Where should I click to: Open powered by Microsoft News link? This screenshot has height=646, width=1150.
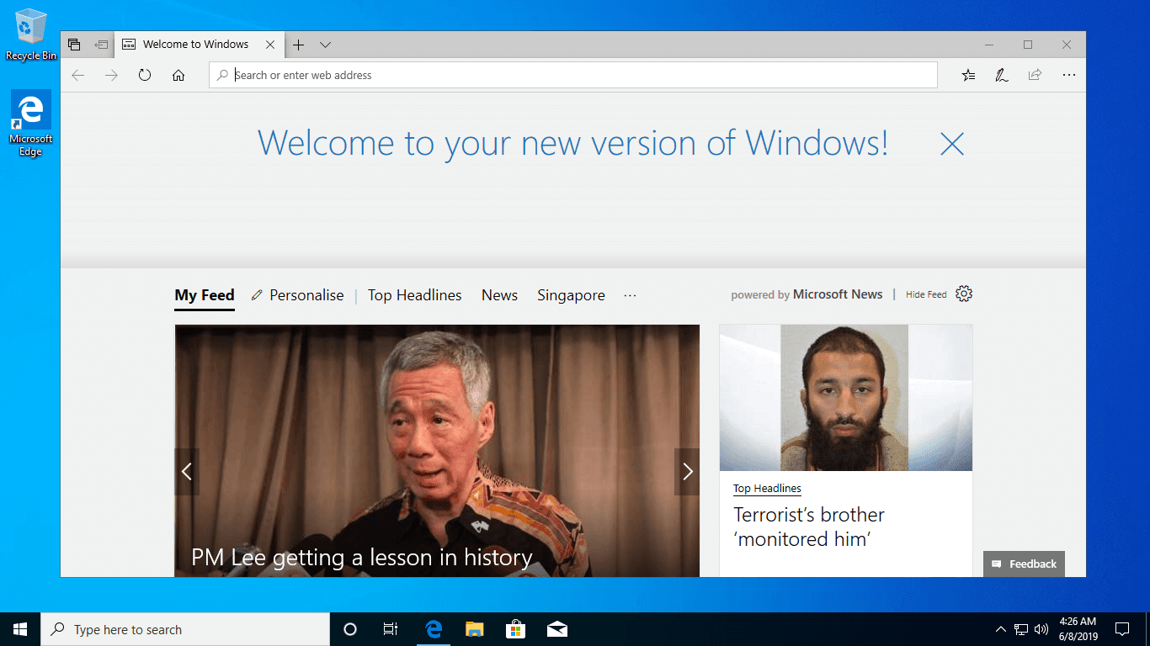click(x=807, y=294)
